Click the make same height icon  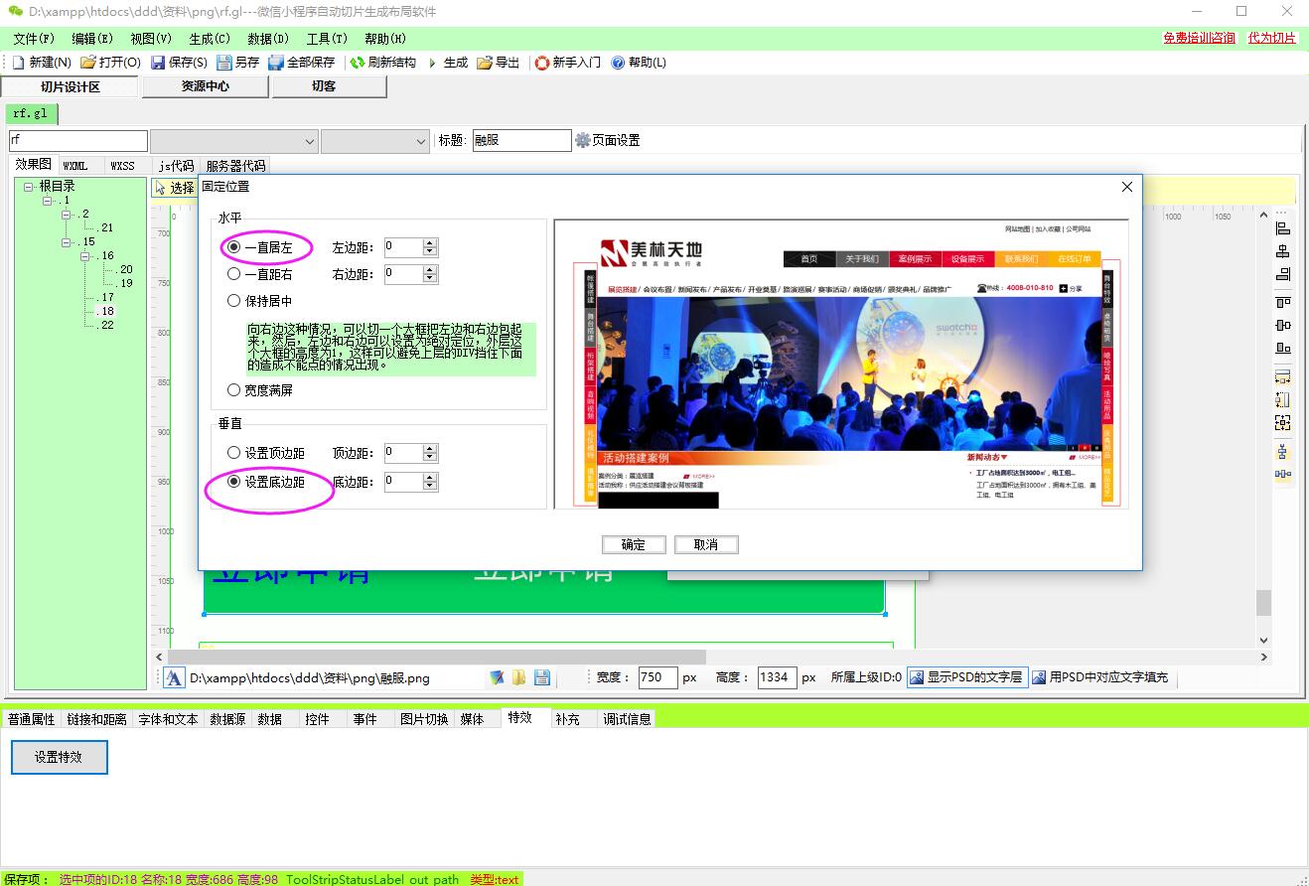point(1283,399)
